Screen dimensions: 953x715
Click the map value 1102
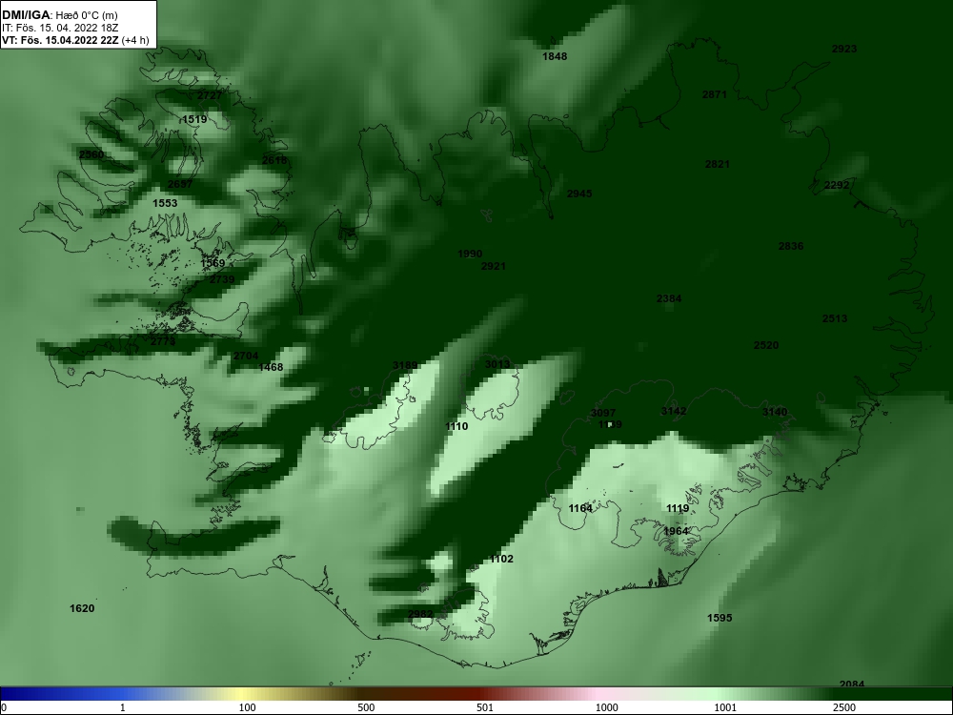(501, 560)
